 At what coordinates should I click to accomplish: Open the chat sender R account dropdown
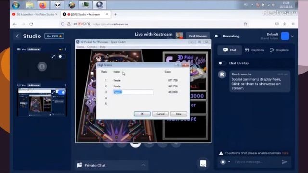pos(225,162)
